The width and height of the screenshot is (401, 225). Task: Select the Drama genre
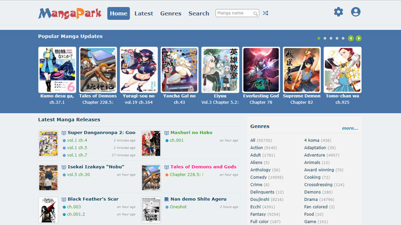point(311,199)
